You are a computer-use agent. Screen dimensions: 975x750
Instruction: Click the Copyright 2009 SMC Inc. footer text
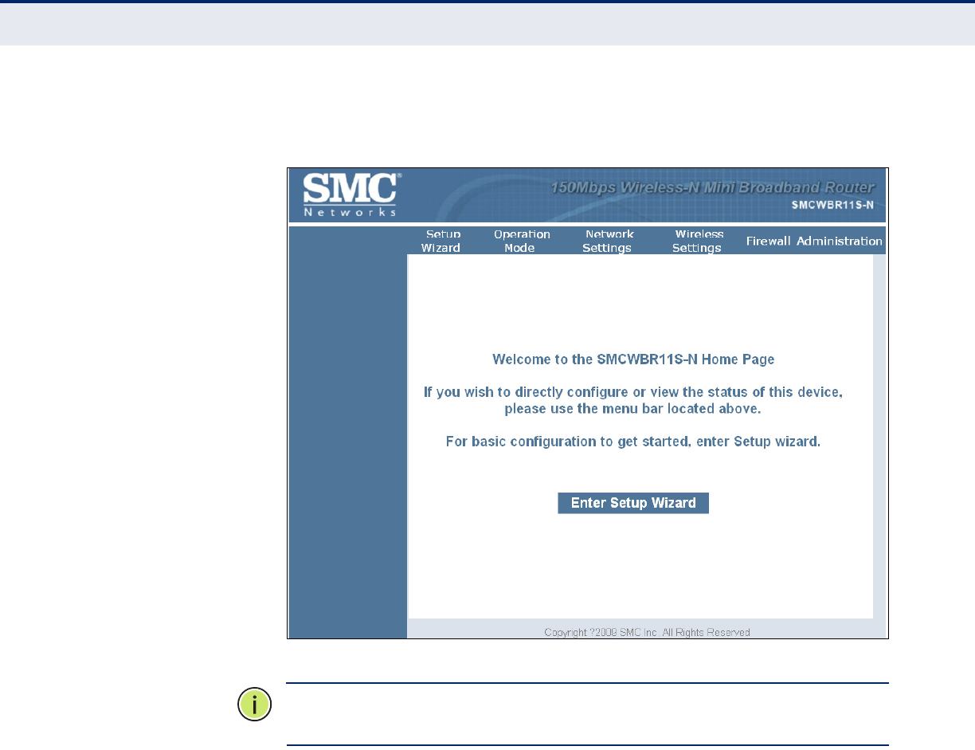point(647,632)
